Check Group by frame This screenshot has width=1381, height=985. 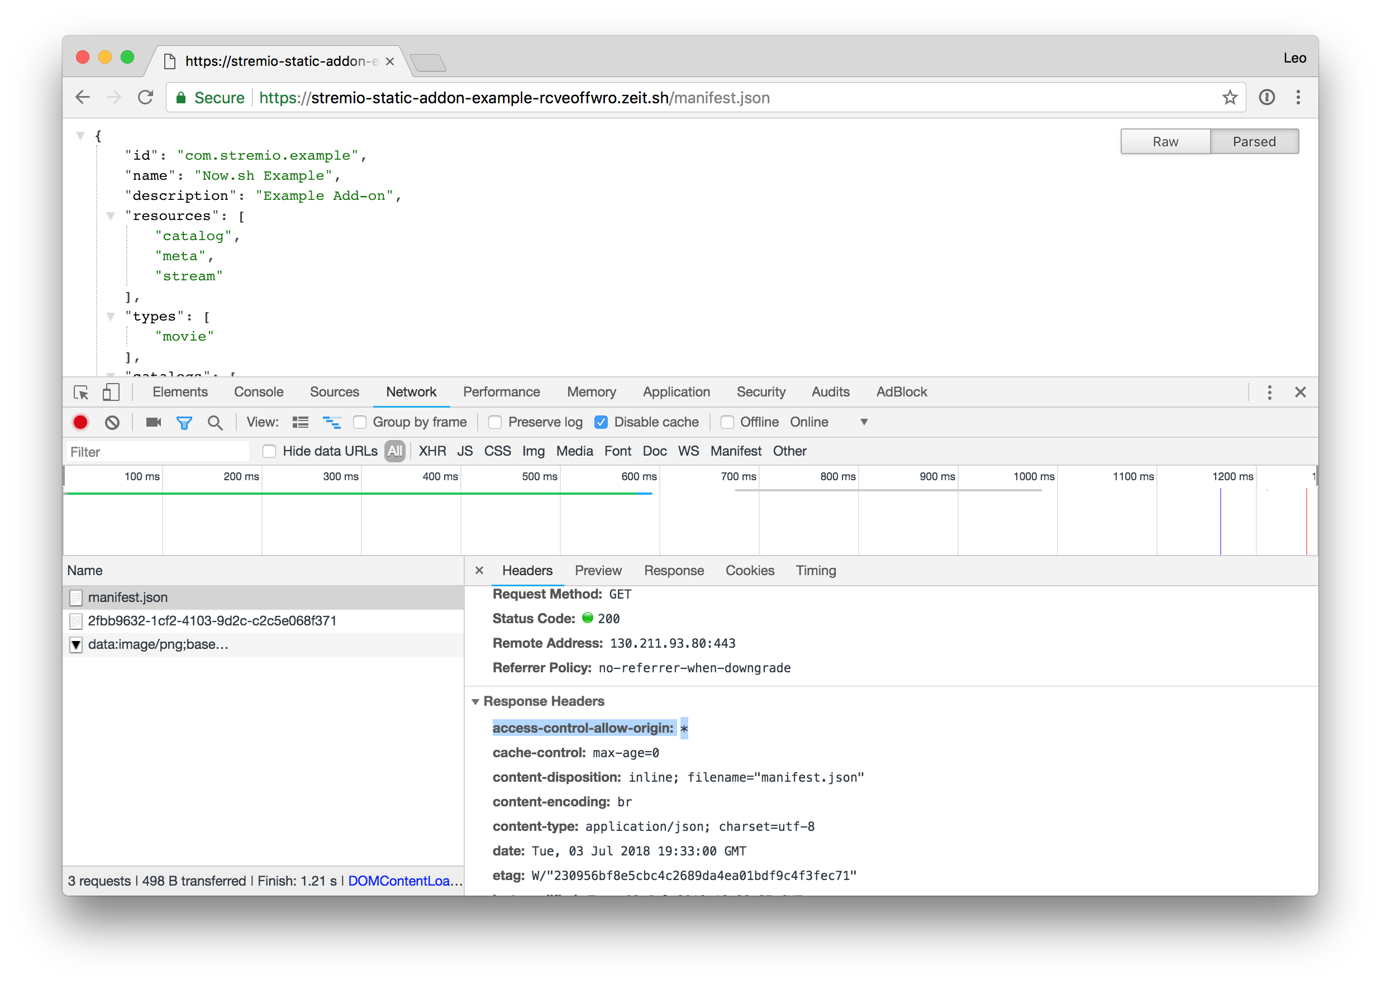click(360, 422)
